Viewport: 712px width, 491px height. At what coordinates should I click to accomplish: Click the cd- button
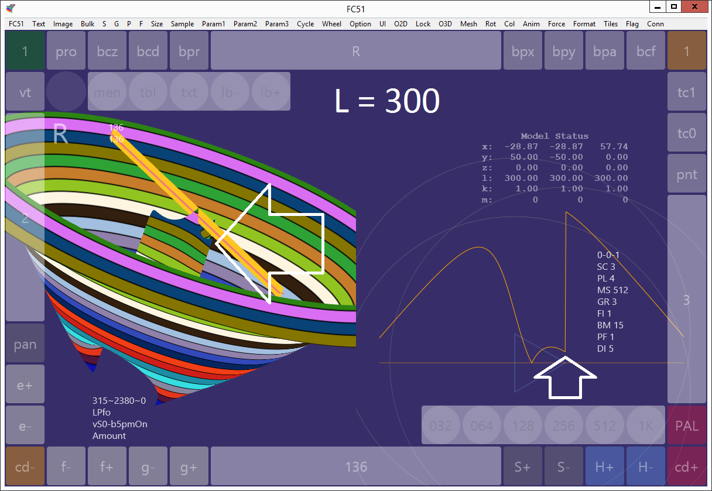[x=25, y=466]
